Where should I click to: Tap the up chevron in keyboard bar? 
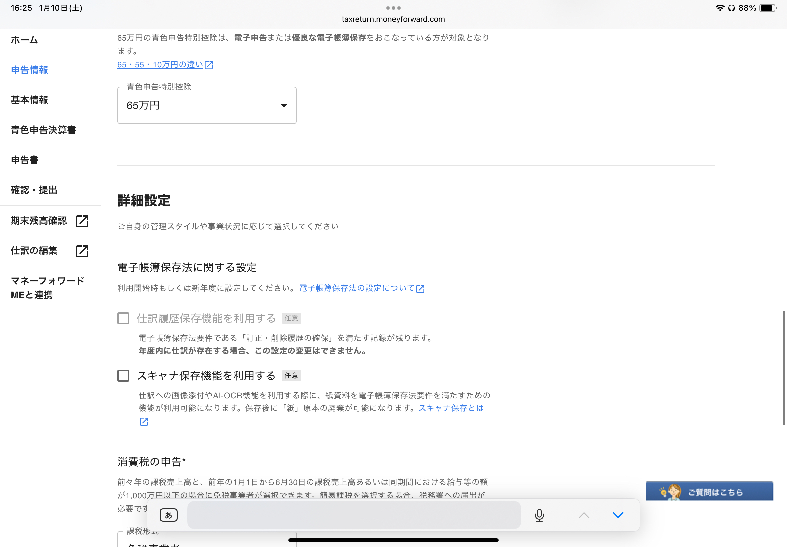(x=584, y=515)
